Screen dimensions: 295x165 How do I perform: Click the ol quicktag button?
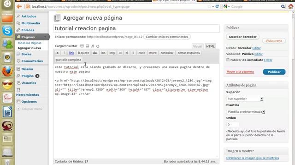tap(127, 53)
